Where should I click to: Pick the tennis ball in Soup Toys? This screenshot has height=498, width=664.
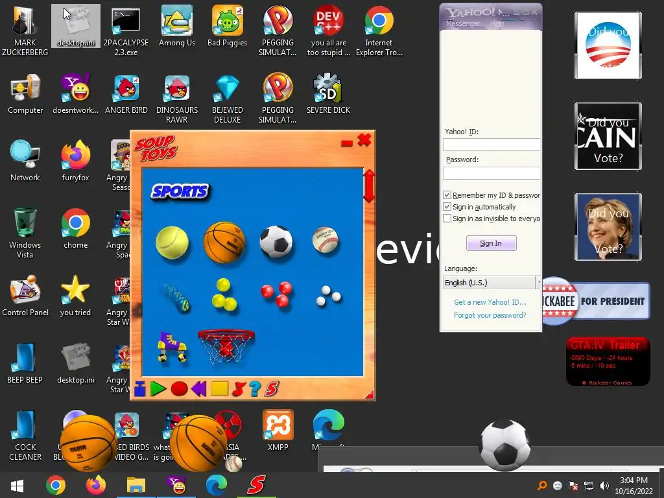172,243
